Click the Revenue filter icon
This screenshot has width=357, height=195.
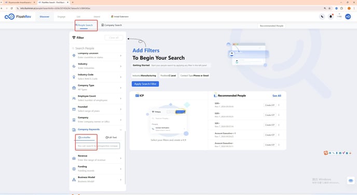point(74,158)
